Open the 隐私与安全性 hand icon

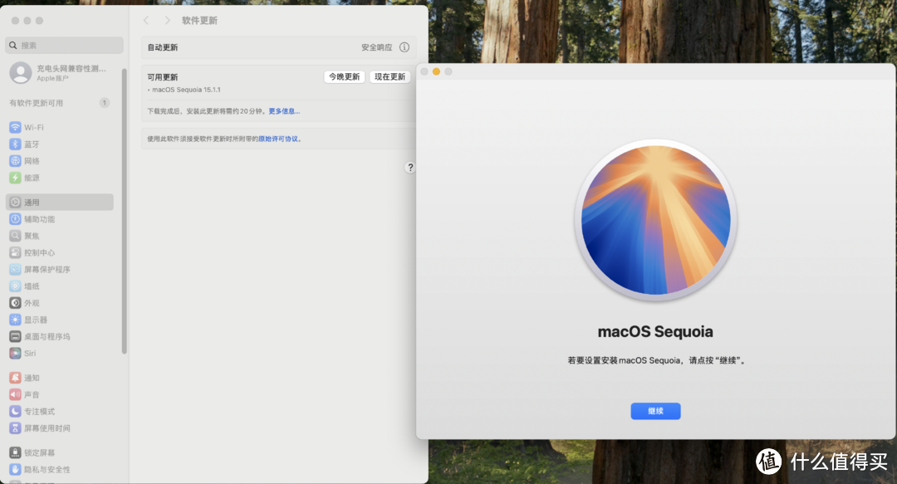point(16,469)
